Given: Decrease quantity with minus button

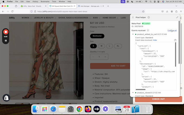Looking at the screenshot, I should click(93, 57).
